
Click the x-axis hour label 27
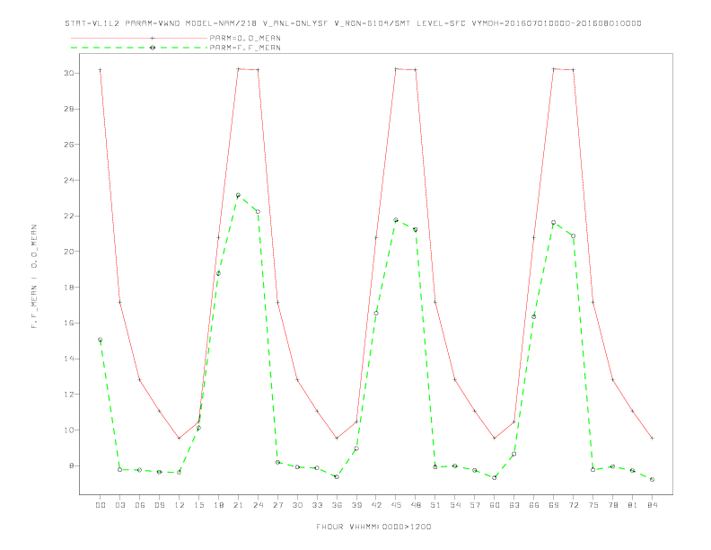tap(277, 505)
